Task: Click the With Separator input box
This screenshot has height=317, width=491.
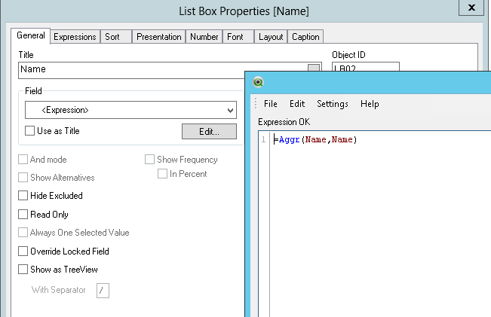Action: 103,291
